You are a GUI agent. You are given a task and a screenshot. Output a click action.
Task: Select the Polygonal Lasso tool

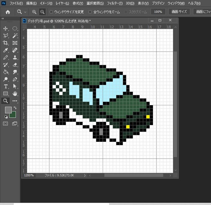click(6, 36)
